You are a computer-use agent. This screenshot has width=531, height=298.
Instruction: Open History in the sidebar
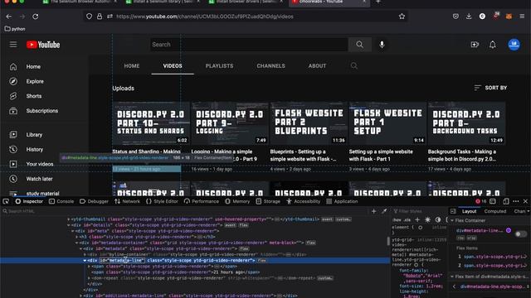tap(35, 149)
